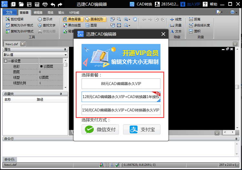Click the New file icon in title bar
242x170 pixels.
tap(14, 4)
